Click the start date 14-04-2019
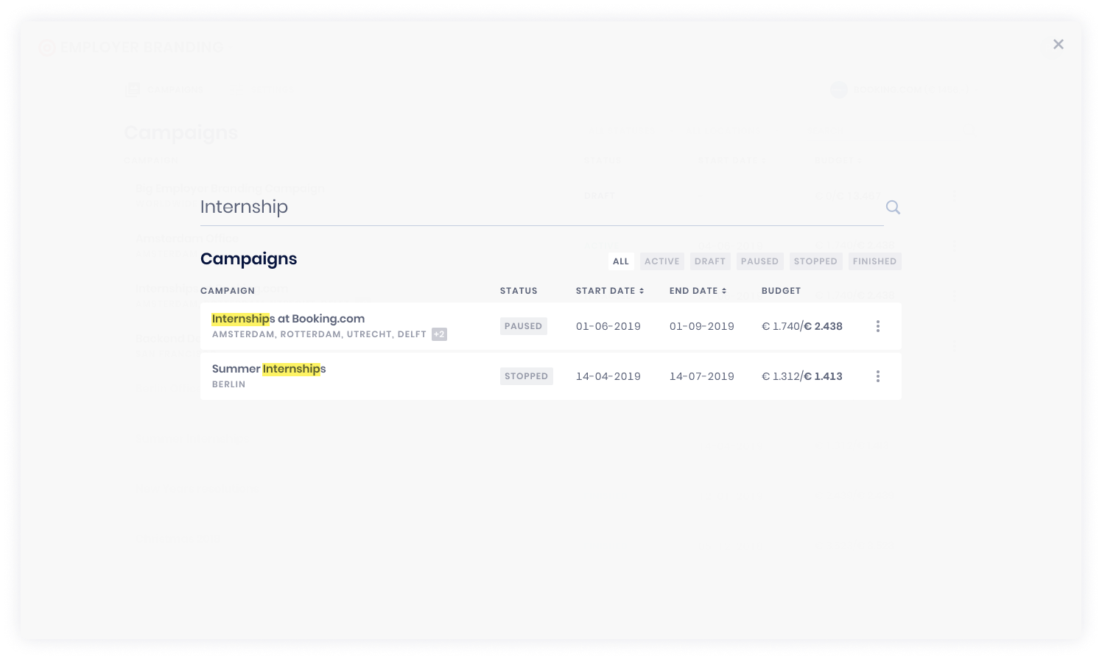 tap(608, 376)
